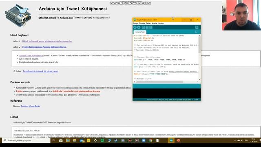Click the webcam video overlay

pyautogui.click(x=241, y=15)
